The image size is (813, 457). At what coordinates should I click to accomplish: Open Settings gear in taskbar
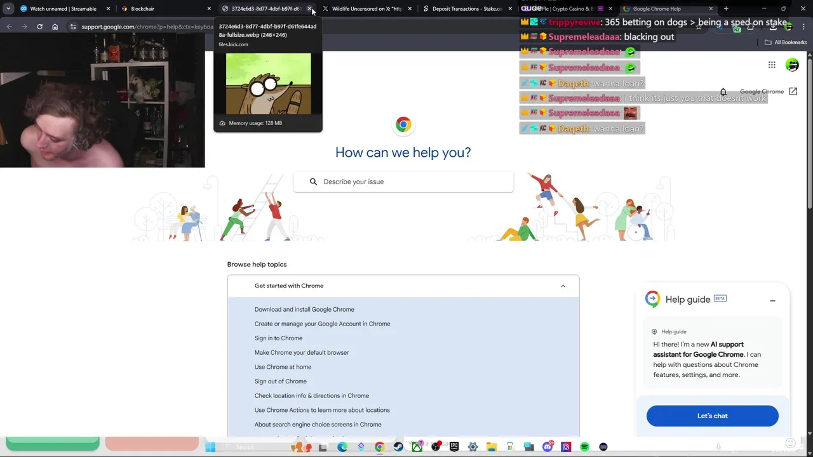pyautogui.click(x=473, y=447)
